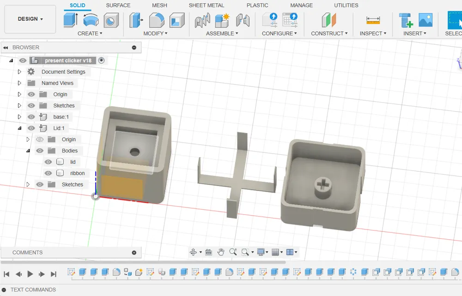Viewport: 462px width, 296px height.
Task: Hide the top-level Sketches folder
Action: (x=31, y=105)
